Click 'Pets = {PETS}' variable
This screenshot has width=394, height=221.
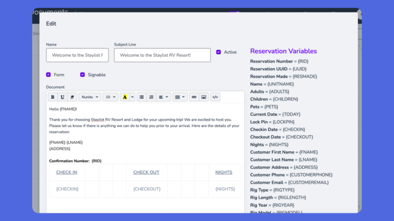(x=264, y=107)
